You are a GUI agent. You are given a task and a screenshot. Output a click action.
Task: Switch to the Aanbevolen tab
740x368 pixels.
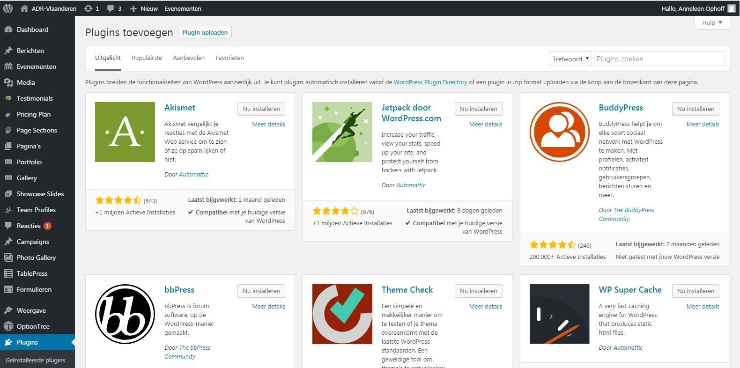click(189, 58)
